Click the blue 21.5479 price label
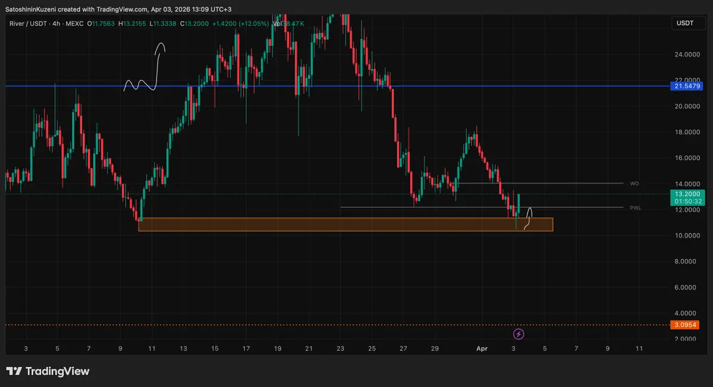Image resolution: width=713 pixels, height=387 pixels. pos(687,86)
